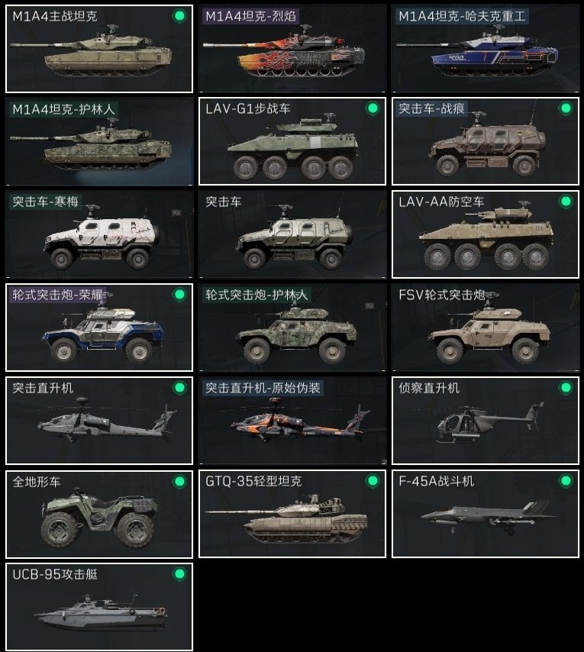Viewport: 584px width, 652px height.
Task: Choose the M1A4坦克-烈焰 flame skin
Action: (x=292, y=49)
